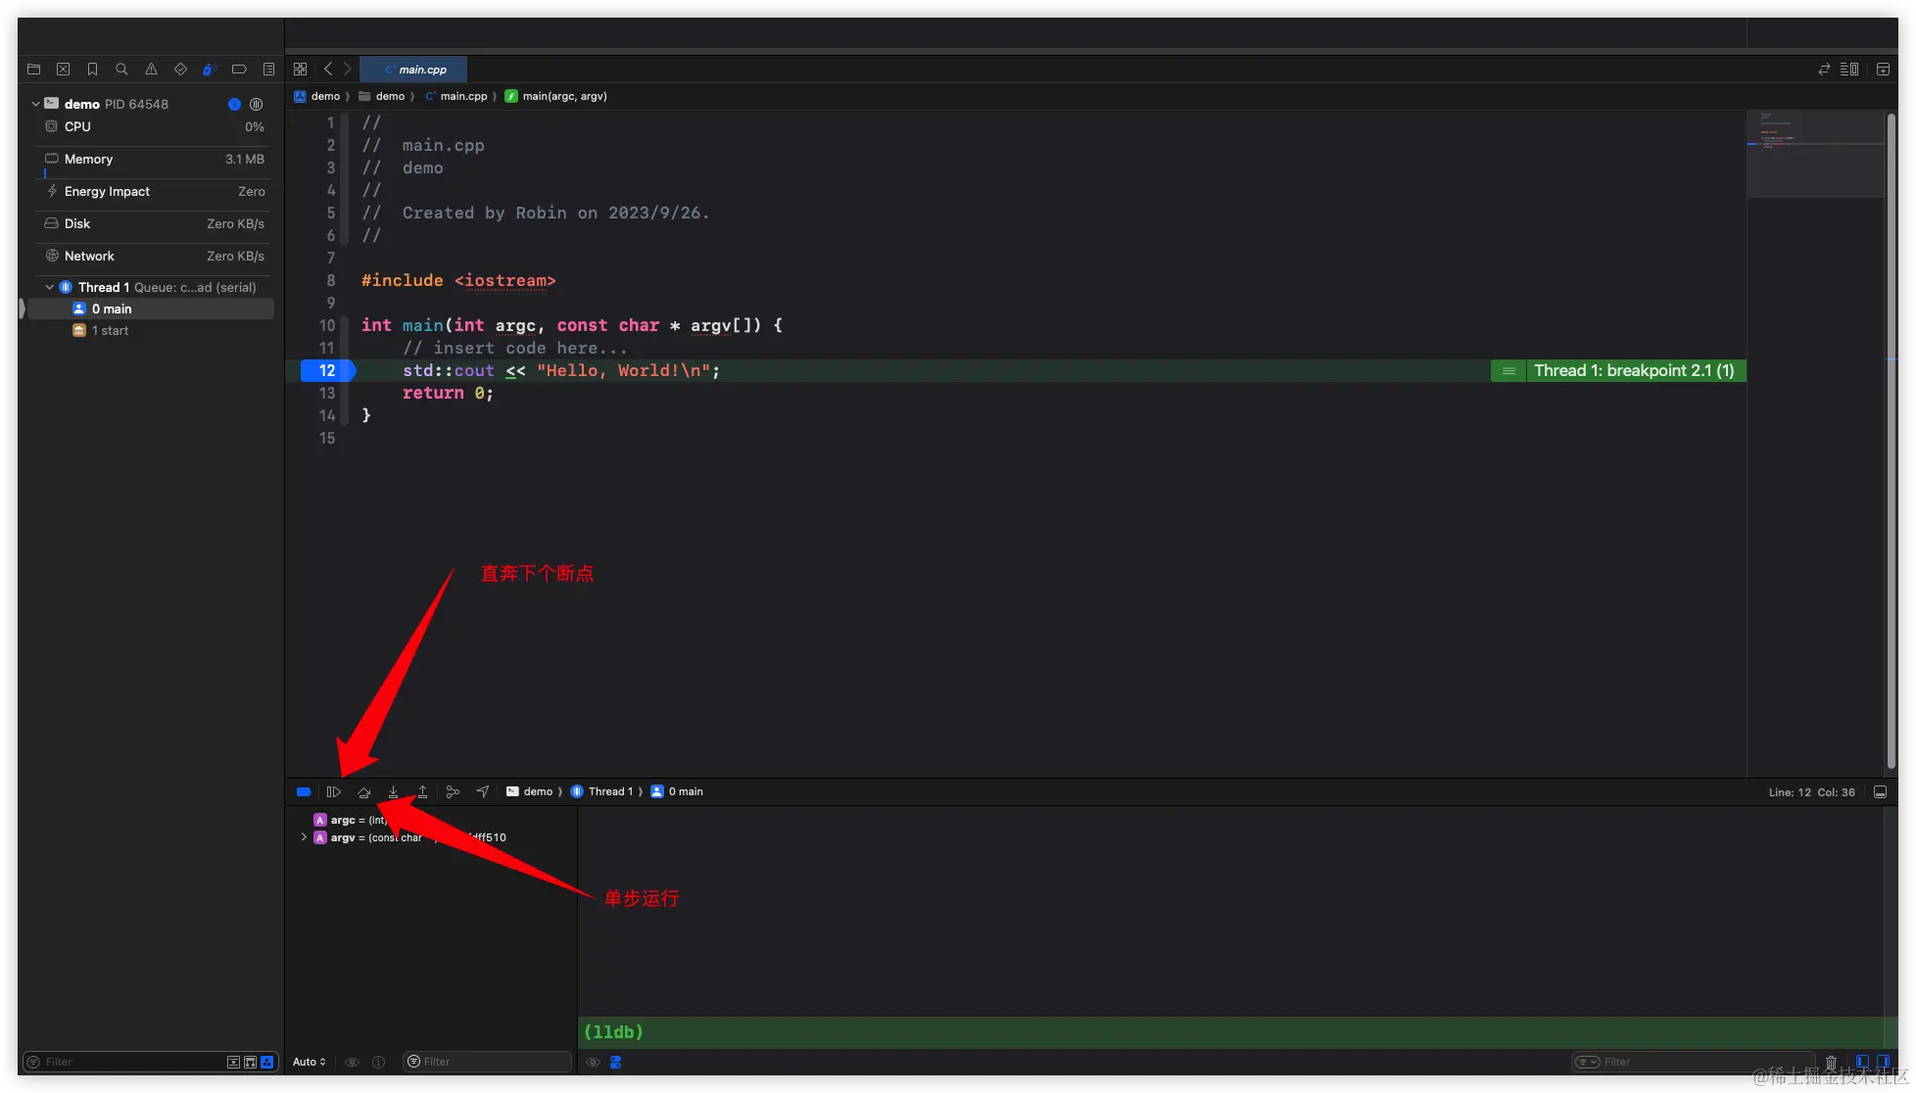This screenshot has width=1916, height=1093.
Task: Open the Issue navigator warning icon
Action: (151, 70)
